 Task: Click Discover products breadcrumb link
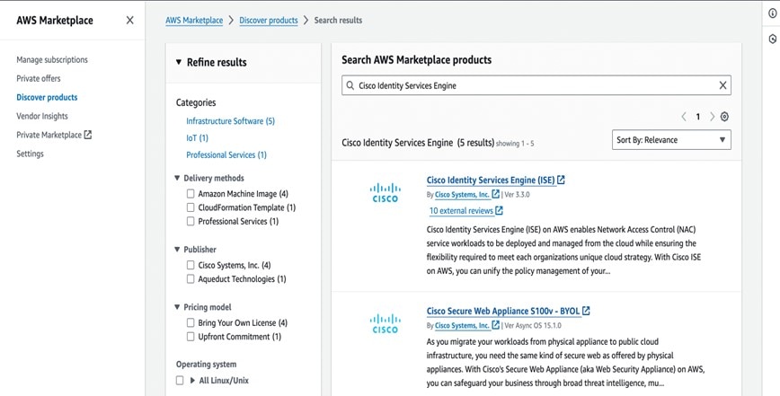pos(269,21)
